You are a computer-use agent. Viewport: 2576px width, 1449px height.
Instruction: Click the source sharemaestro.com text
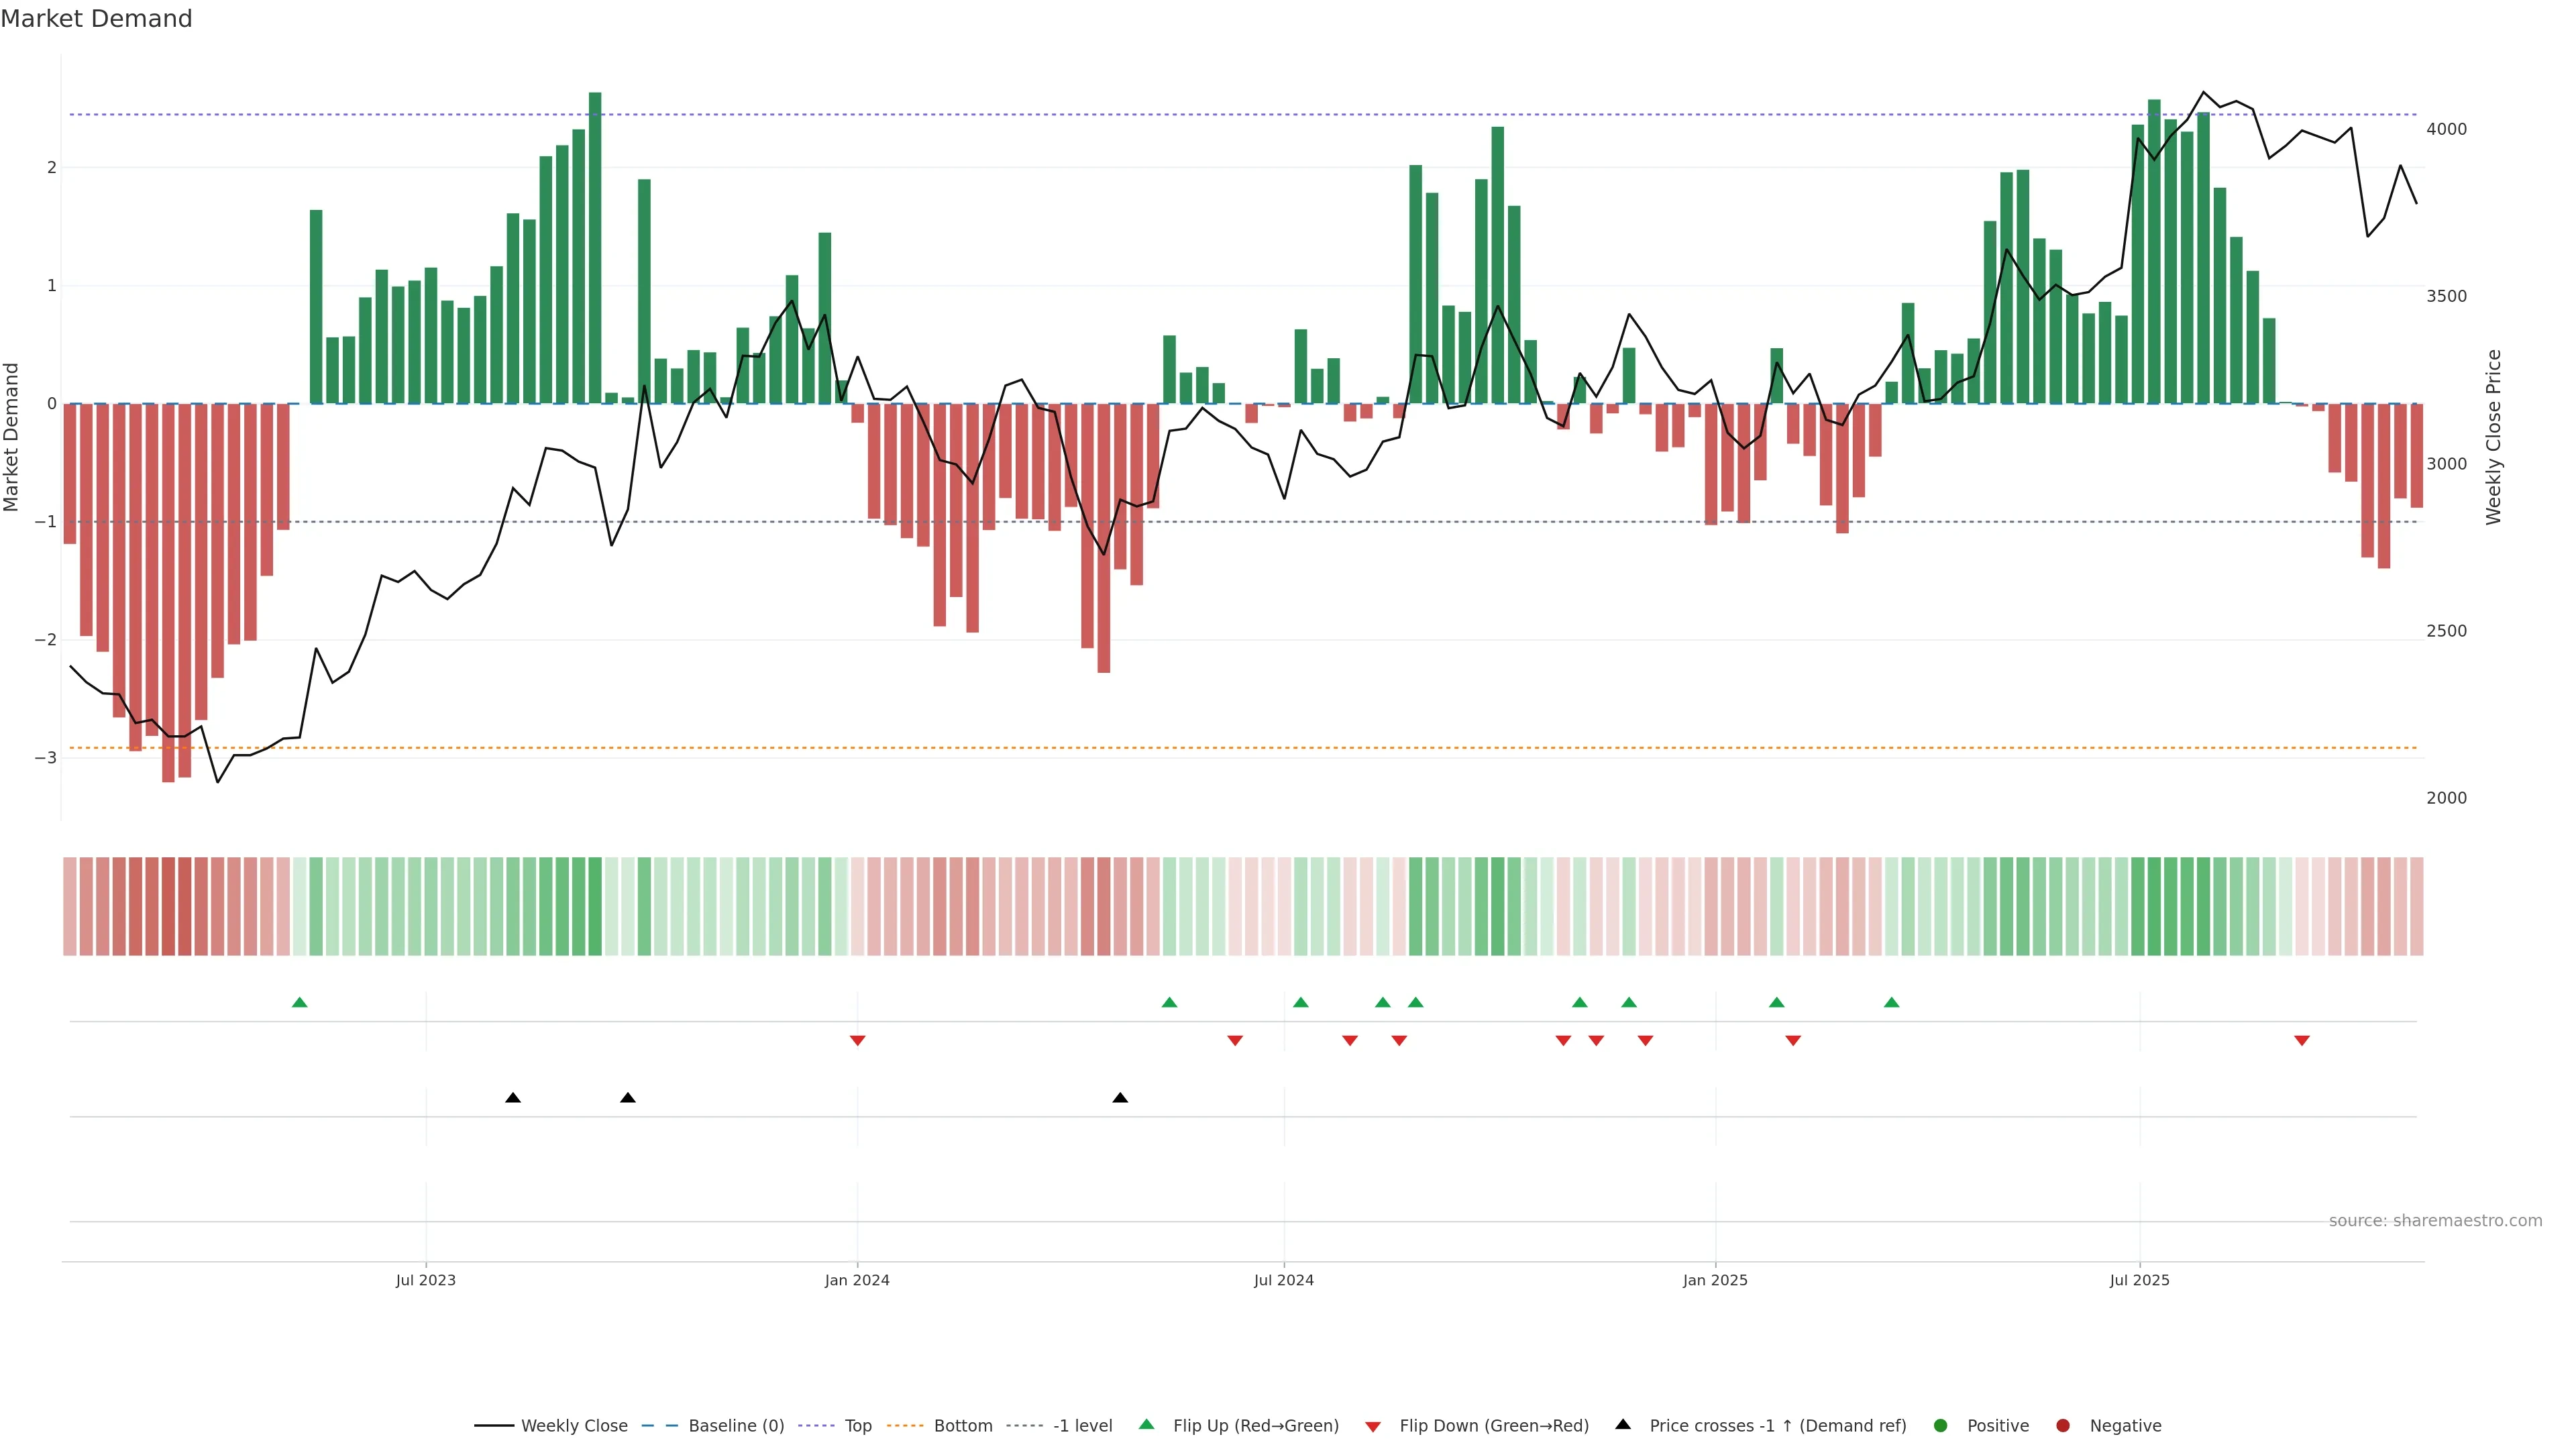(2435, 1221)
